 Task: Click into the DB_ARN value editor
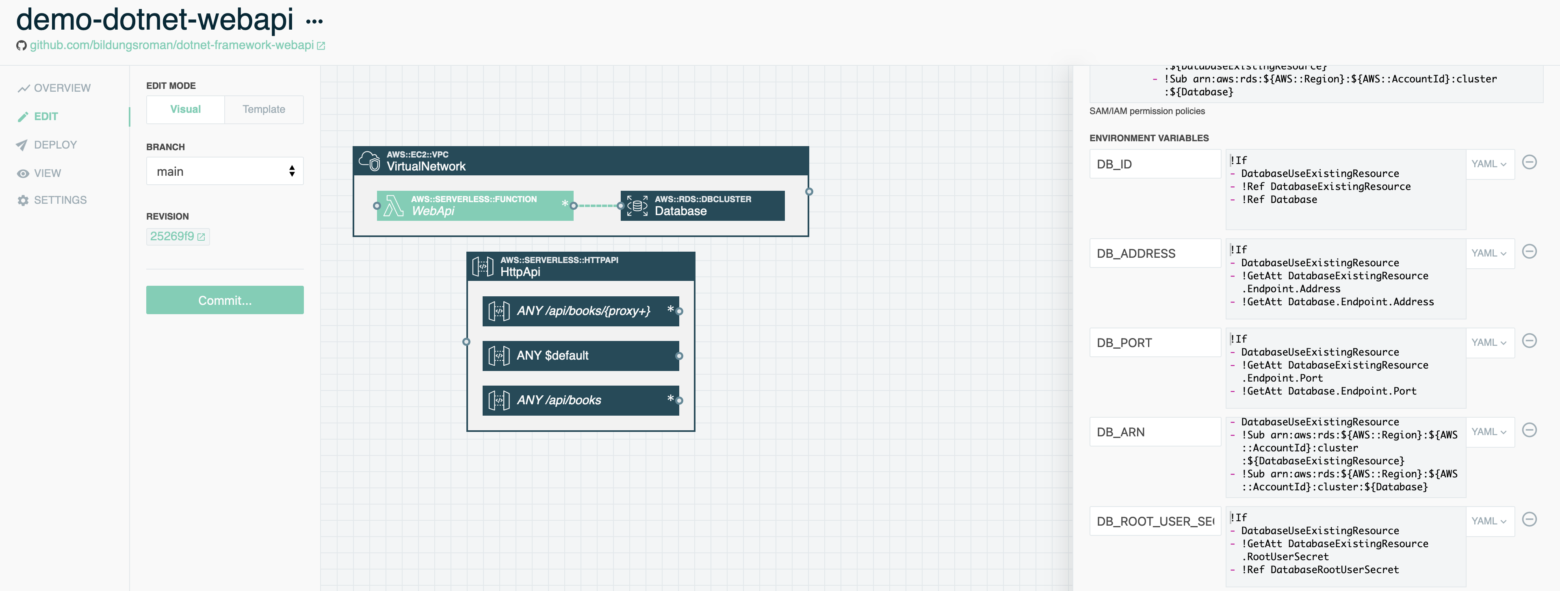coord(1345,457)
